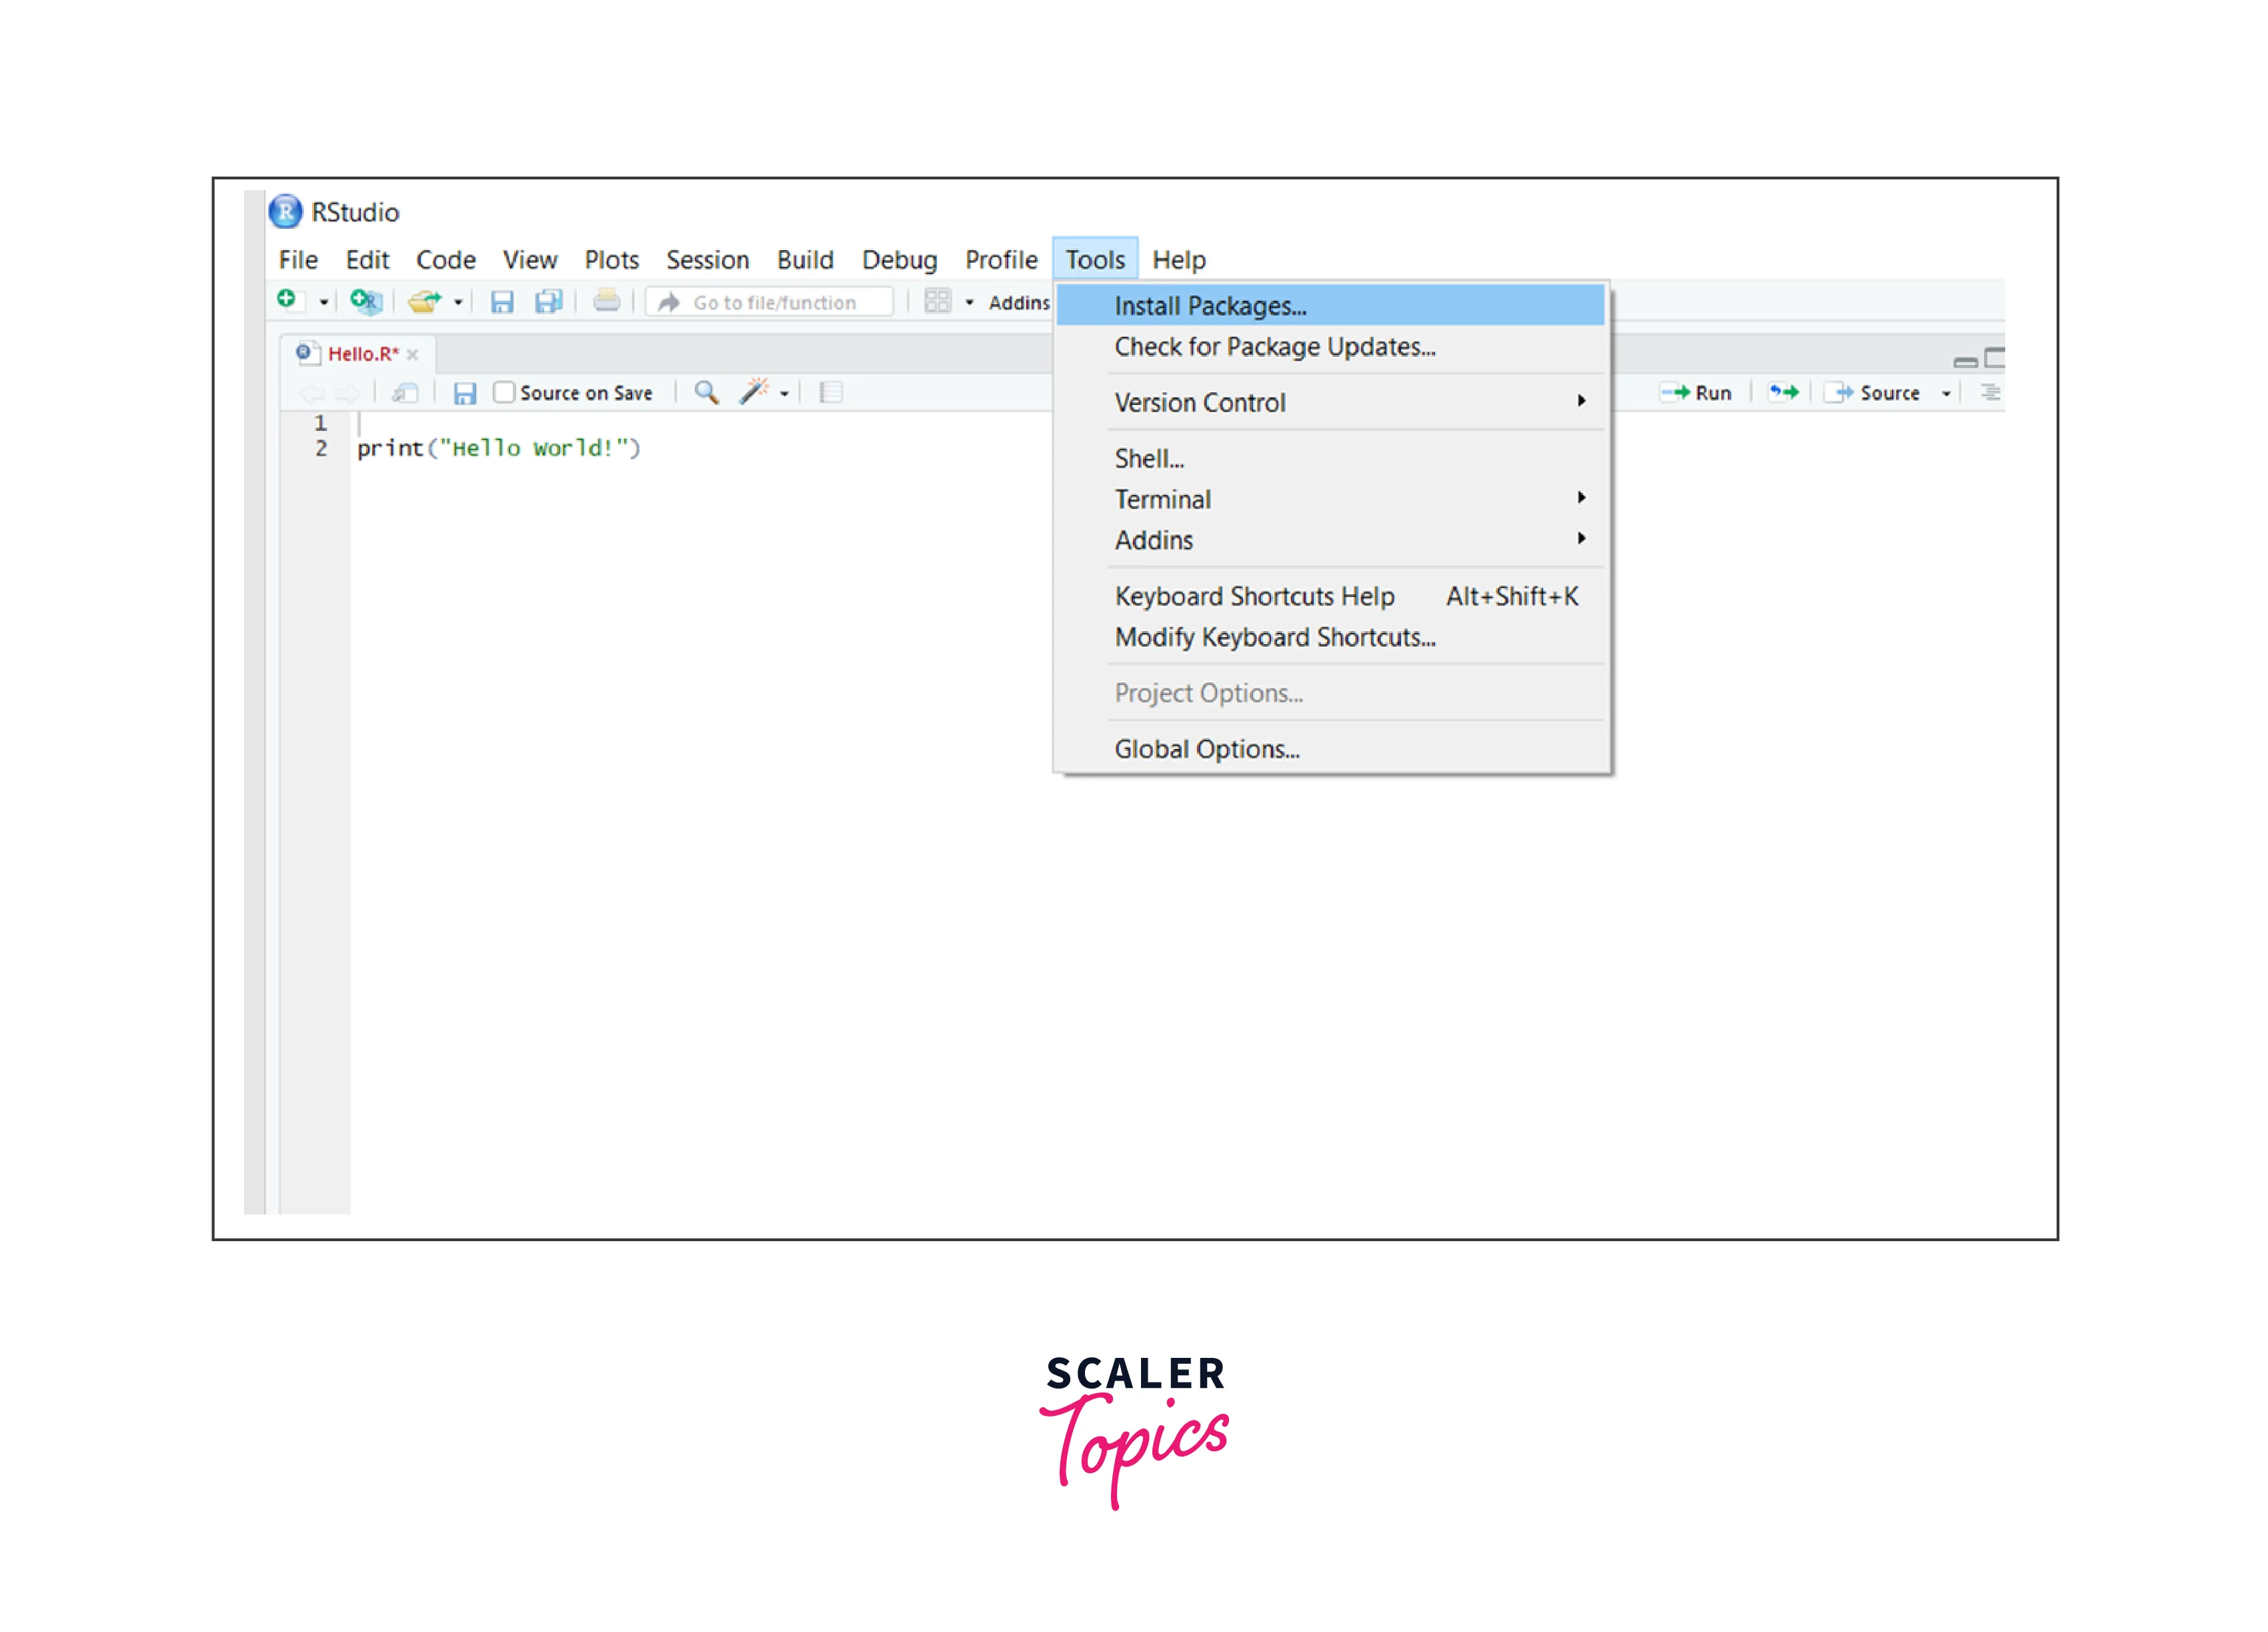Image resolution: width=2268 pixels, height=1632 pixels.
Task: Open the Session menu
Action: coord(707,260)
